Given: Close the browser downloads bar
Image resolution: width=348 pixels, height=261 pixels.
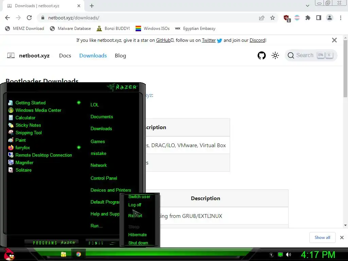Looking at the screenshot, I should (x=342, y=238).
